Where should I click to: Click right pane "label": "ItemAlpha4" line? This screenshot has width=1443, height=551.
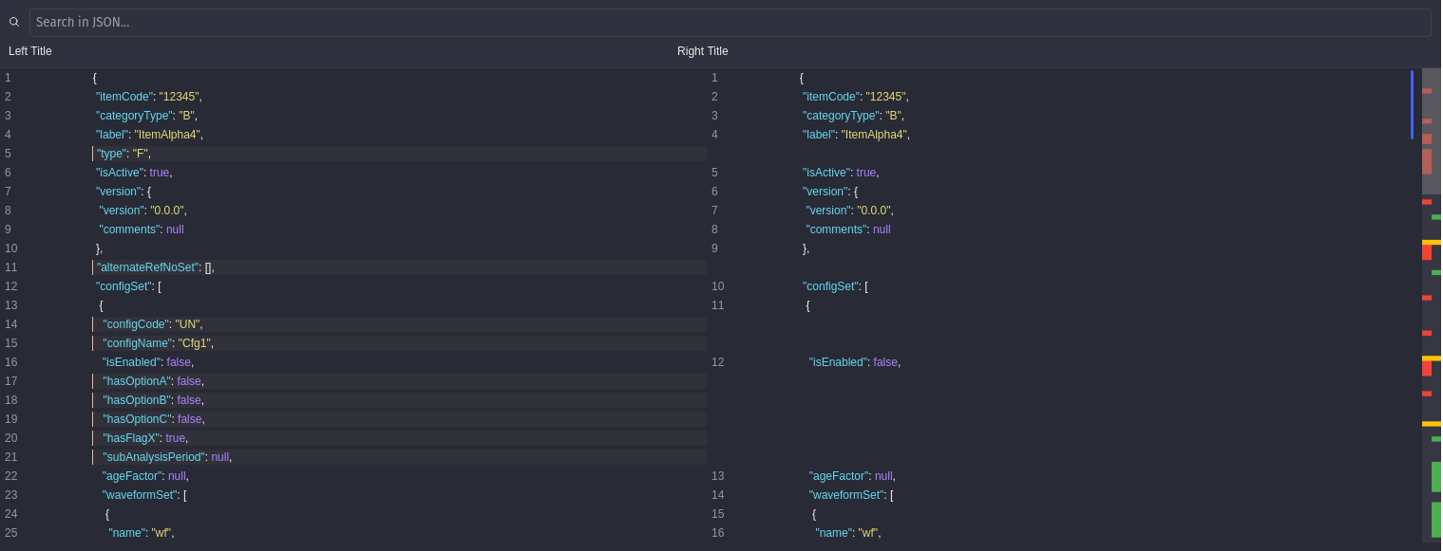(857, 135)
